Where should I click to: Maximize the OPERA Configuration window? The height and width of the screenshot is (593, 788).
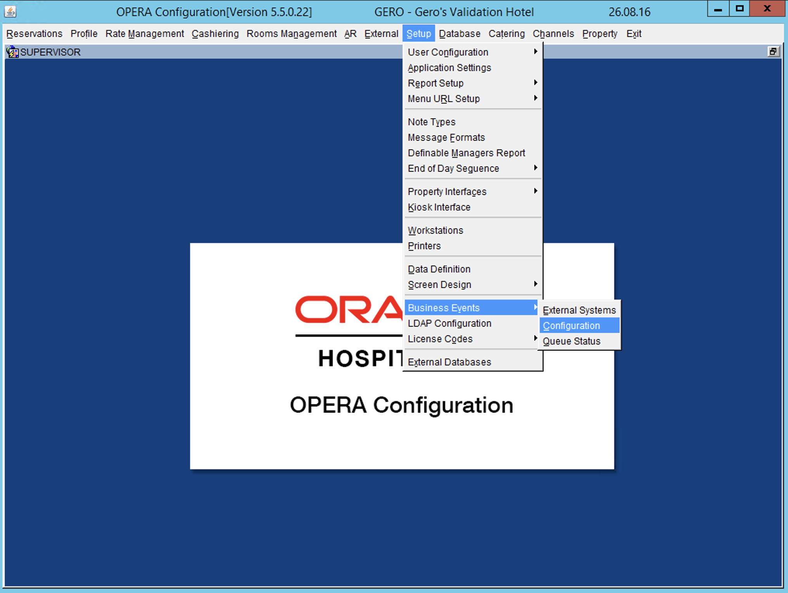click(740, 9)
